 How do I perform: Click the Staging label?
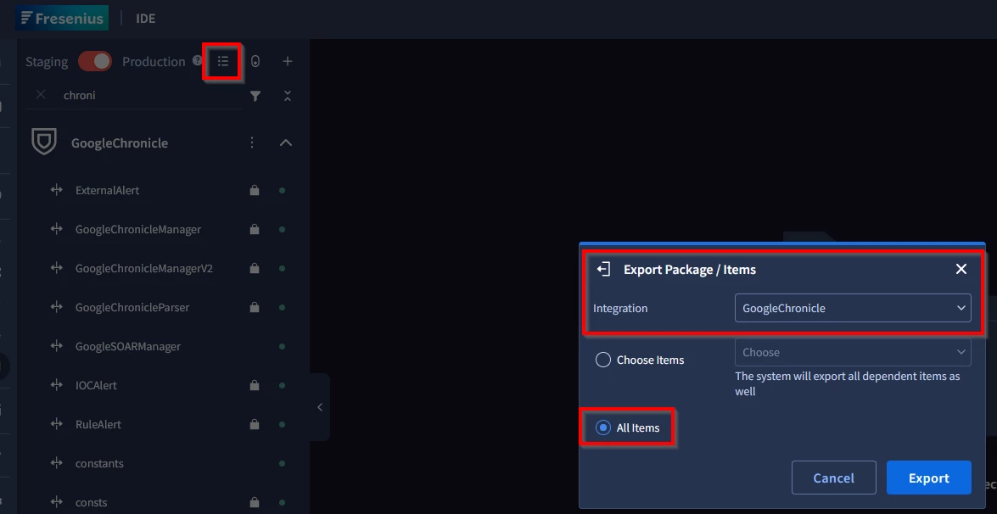[47, 62]
